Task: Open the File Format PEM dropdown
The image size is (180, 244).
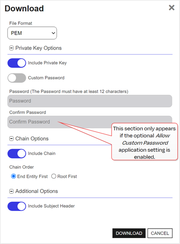Action: [x=32, y=33]
